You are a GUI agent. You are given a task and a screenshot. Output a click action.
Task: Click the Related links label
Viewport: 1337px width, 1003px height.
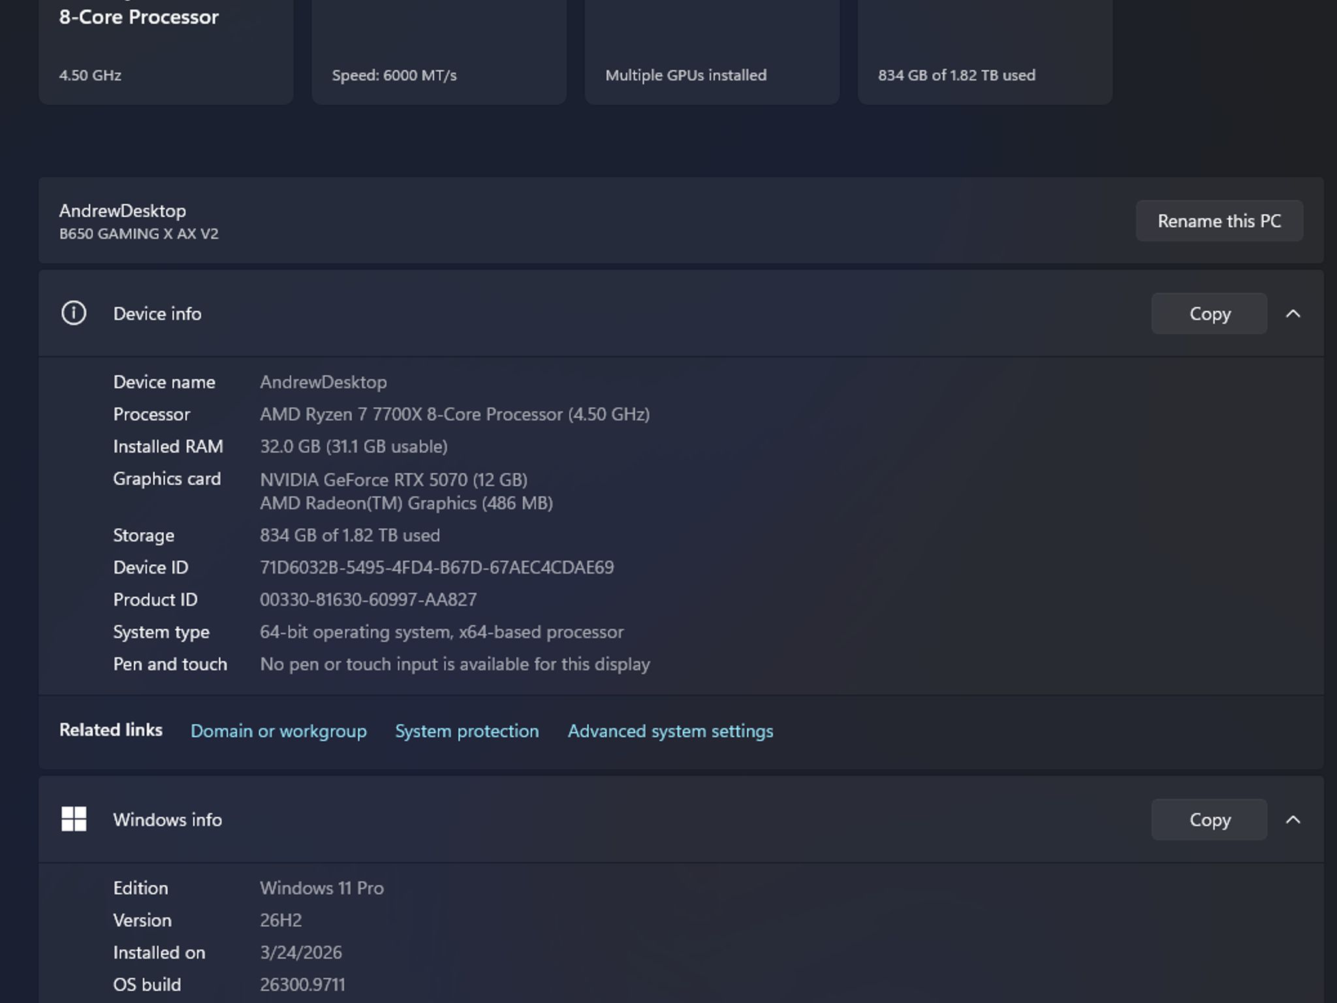111,730
